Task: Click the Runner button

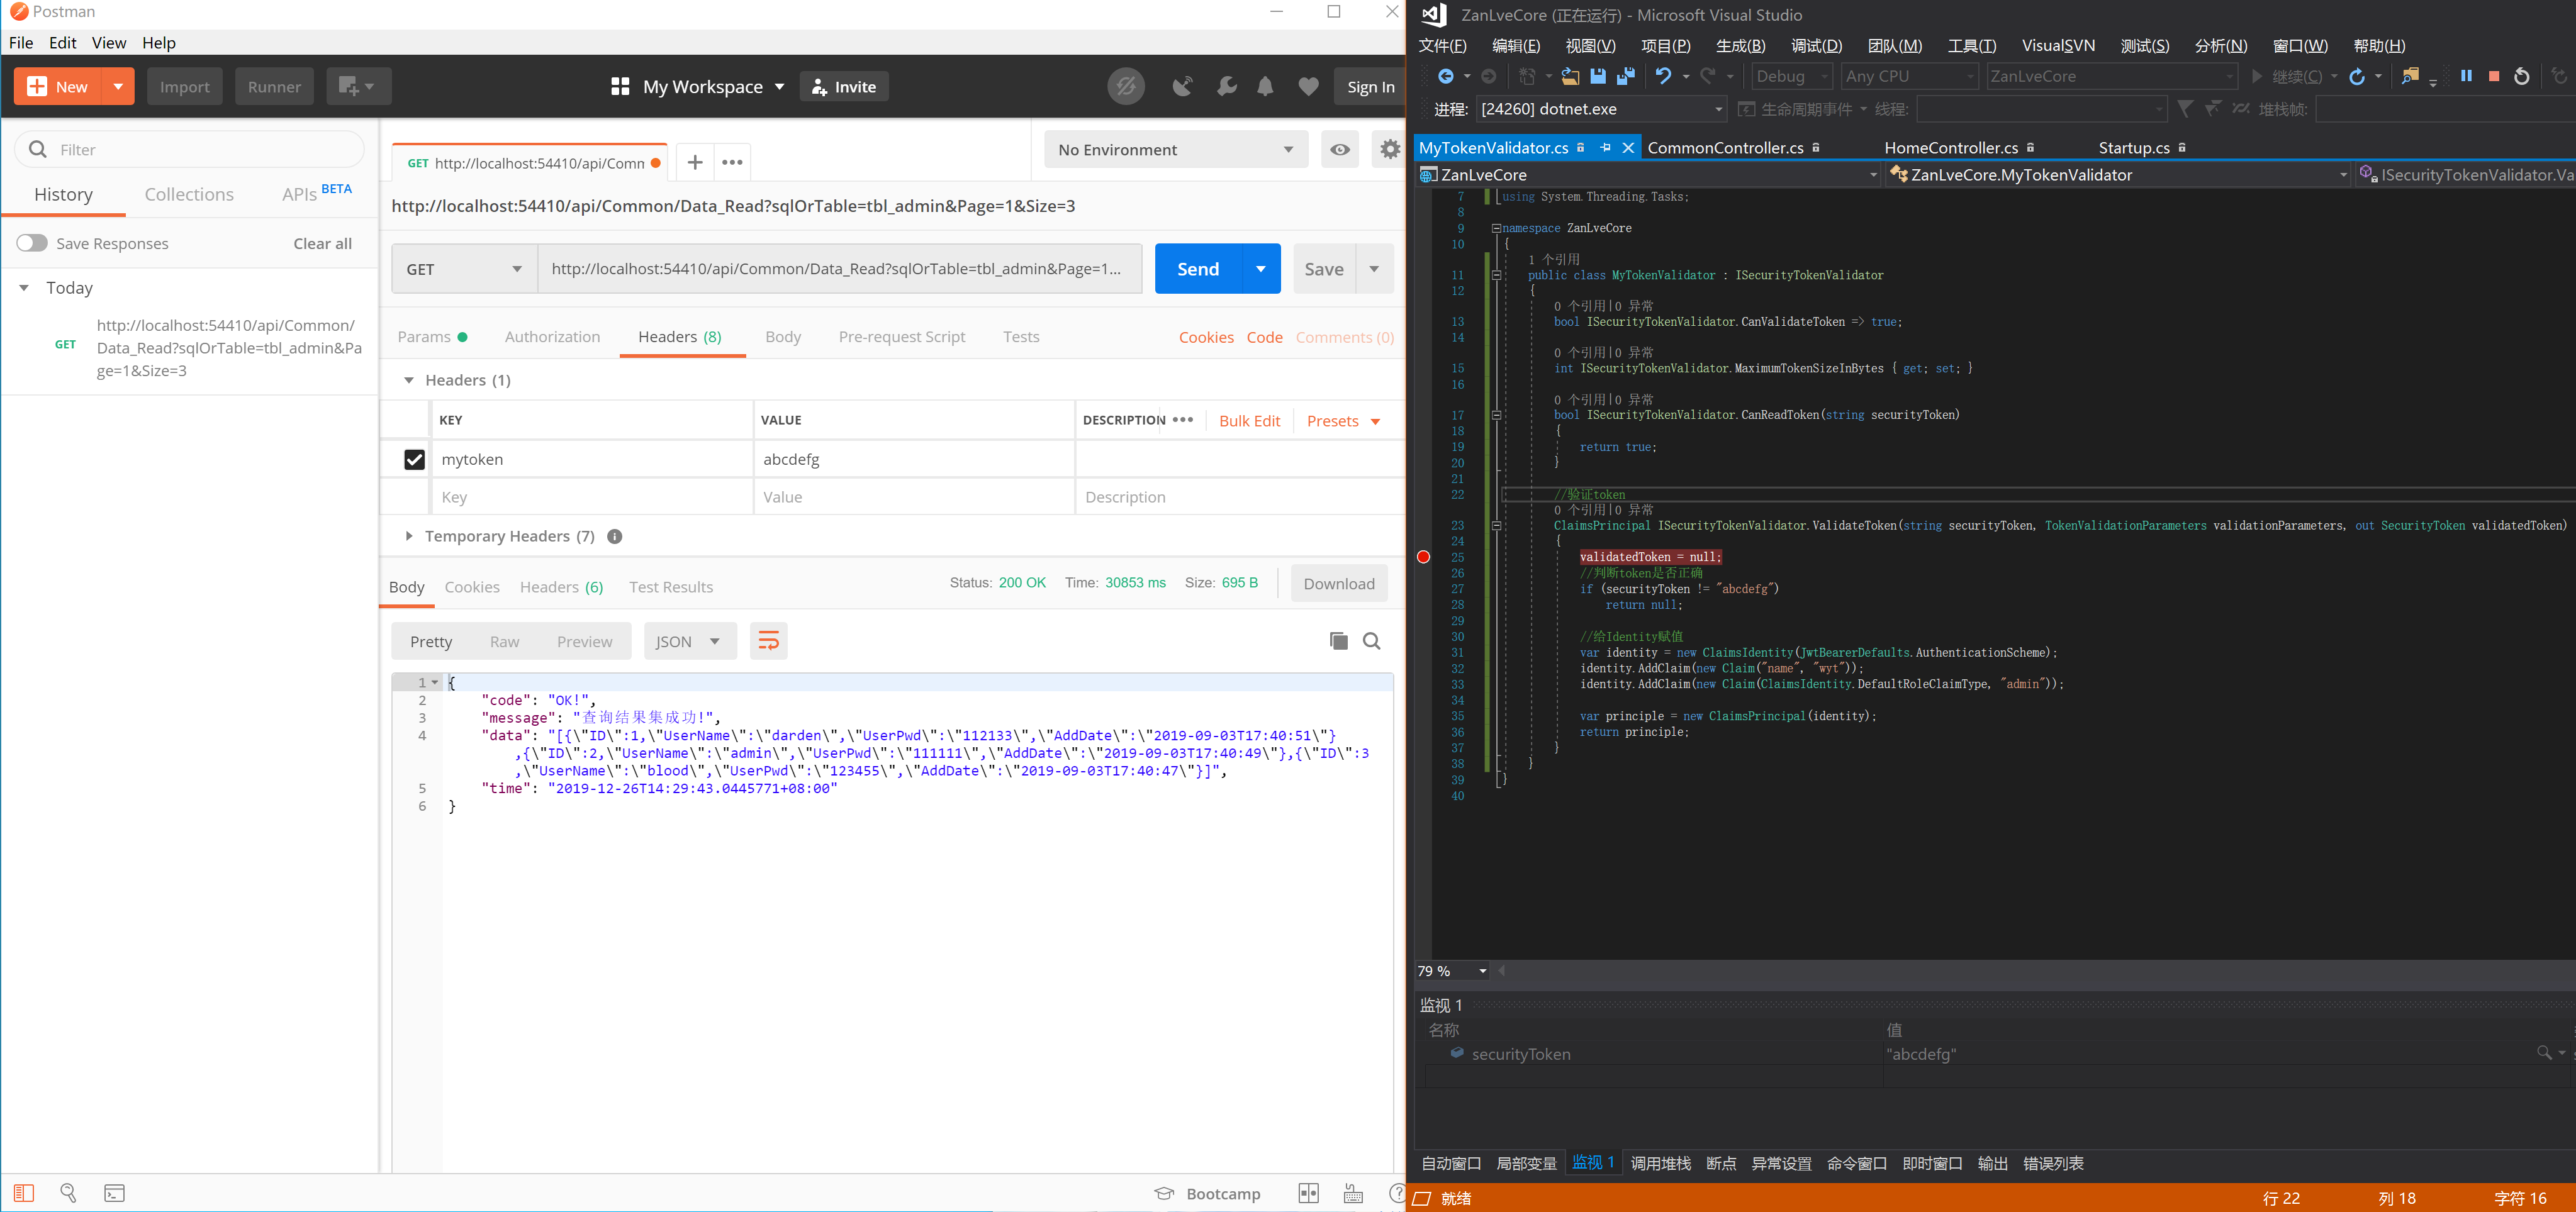Action: tap(274, 87)
